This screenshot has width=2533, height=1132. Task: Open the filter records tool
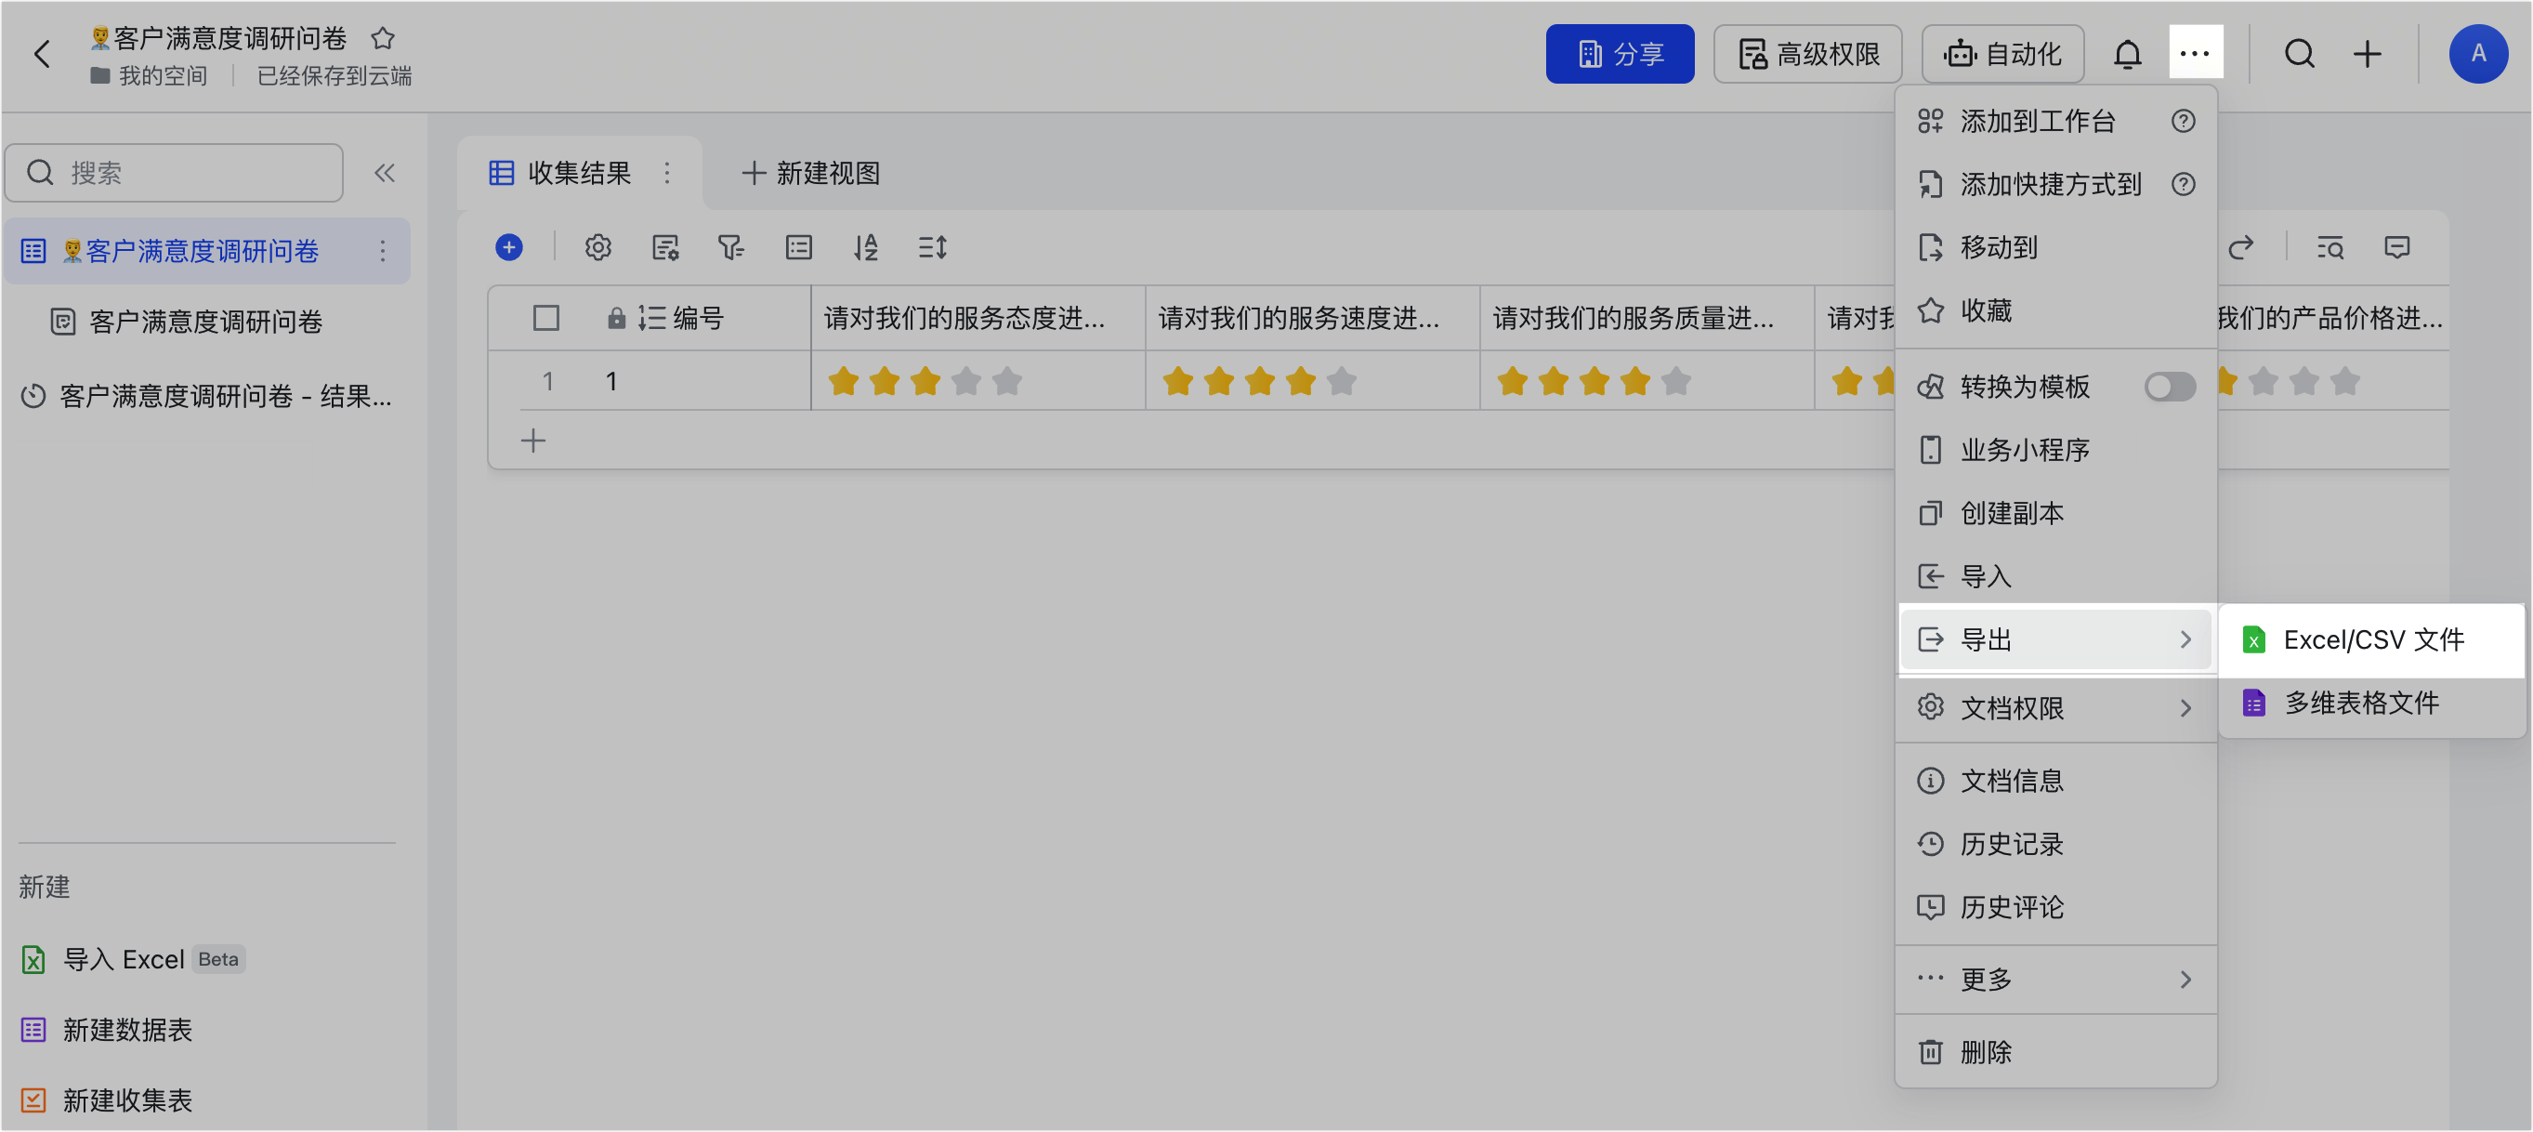[730, 248]
